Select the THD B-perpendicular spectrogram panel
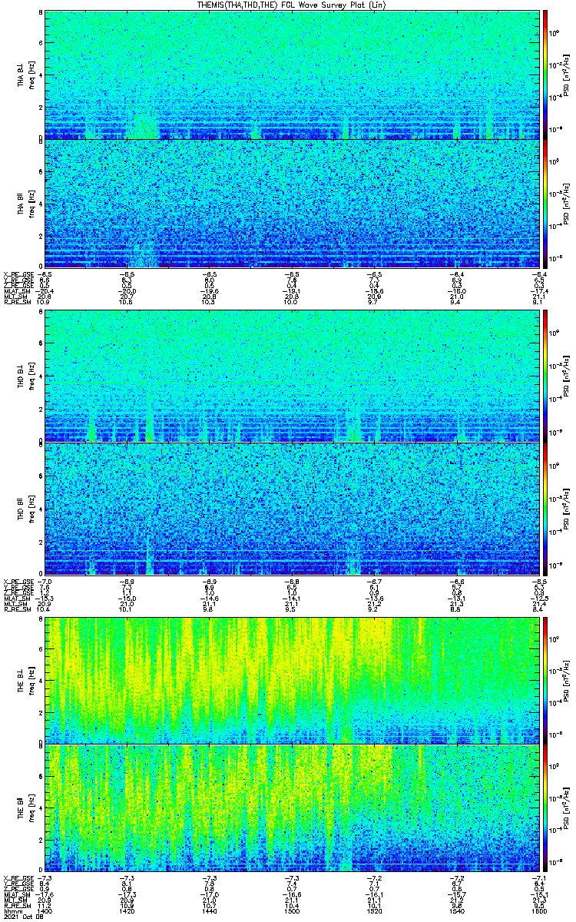Screen dimensions: 576x922 click(x=292, y=377)
